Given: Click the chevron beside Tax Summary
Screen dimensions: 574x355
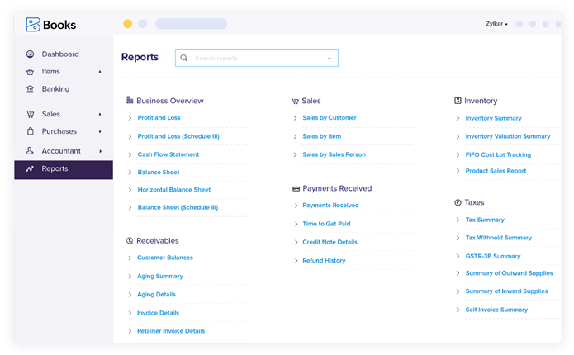Looking at the screenshot, I should (x=458, y=220).
